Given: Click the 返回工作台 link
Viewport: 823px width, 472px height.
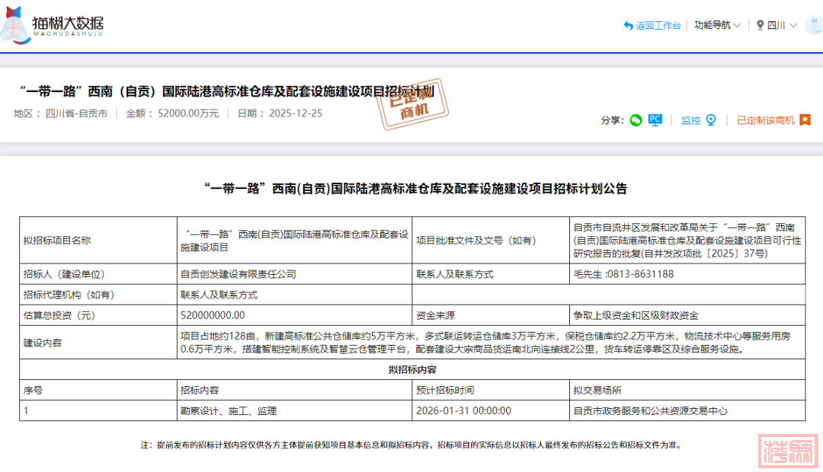Looking at the screenshot, I should pyautogui.click(x=658, y=26).
